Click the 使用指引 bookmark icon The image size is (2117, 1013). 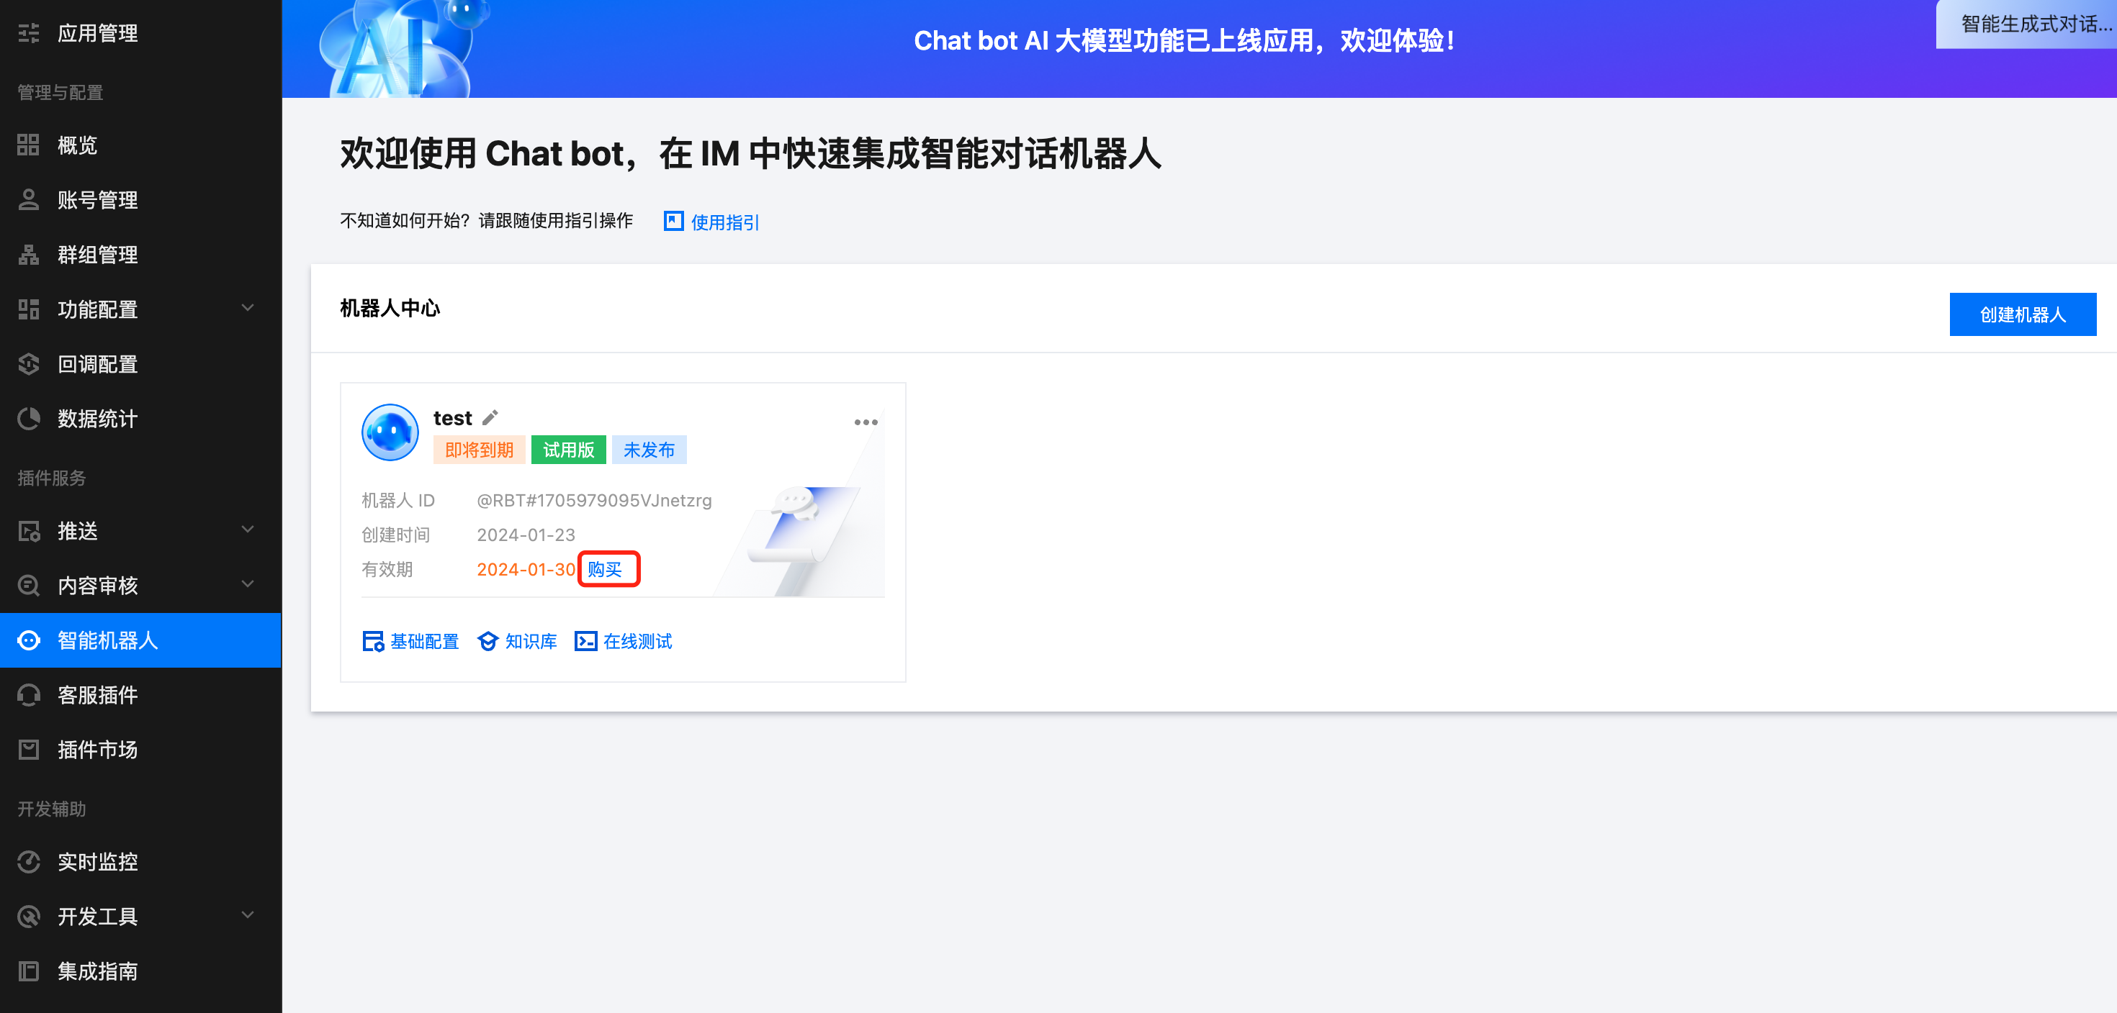point(673,221)
